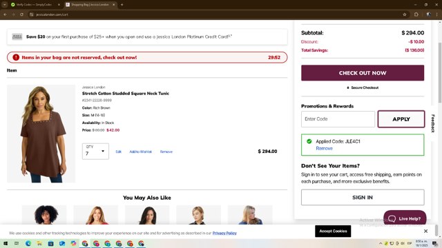Click the taskbar clock and date

[x=422, y=243]
